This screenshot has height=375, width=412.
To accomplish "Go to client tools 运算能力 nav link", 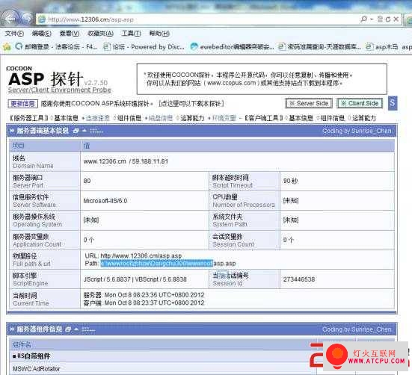I will pos(364,118).
